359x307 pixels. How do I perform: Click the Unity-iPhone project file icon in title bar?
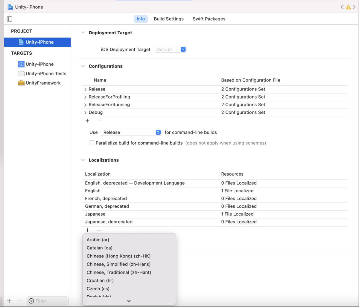pyautogui.click(x=10, y=7)
